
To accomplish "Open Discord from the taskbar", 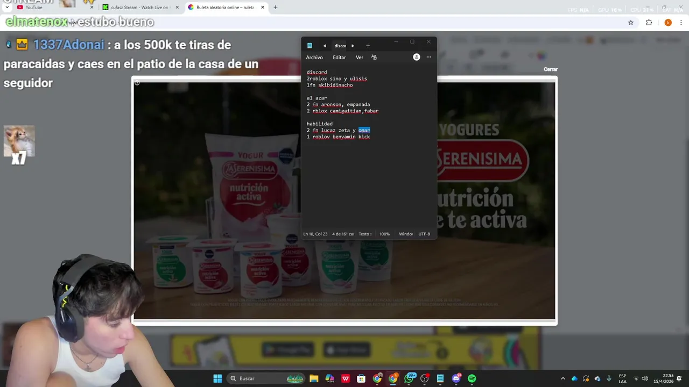I will tap(456, 378).
